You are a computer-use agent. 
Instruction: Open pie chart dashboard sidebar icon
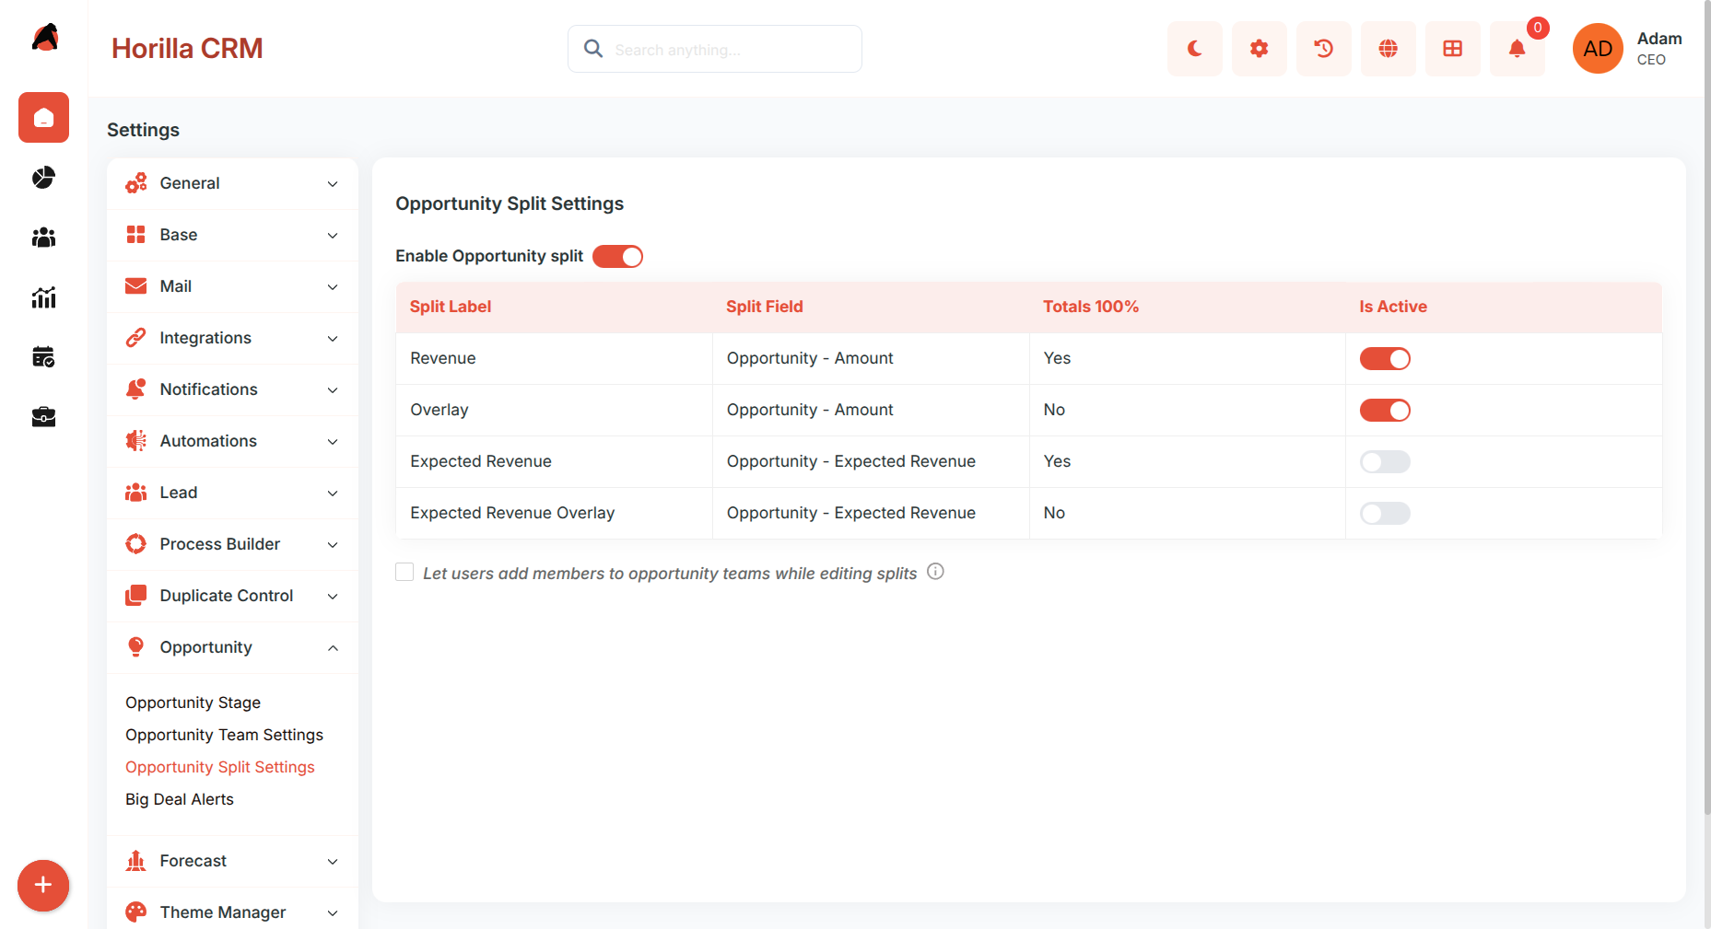(43, 177)
